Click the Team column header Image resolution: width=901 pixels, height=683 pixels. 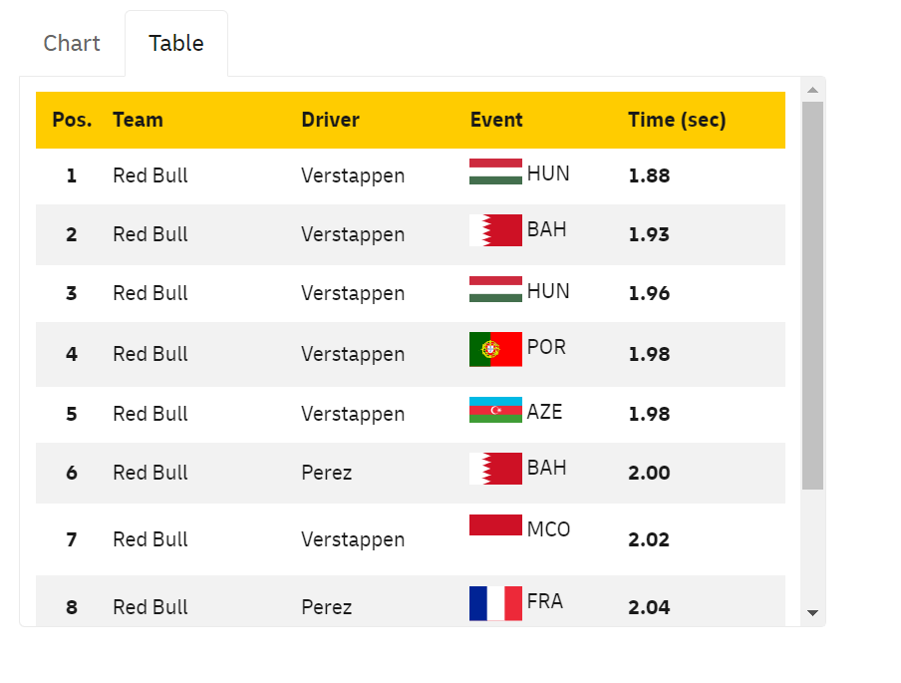(x=138, y=121)
